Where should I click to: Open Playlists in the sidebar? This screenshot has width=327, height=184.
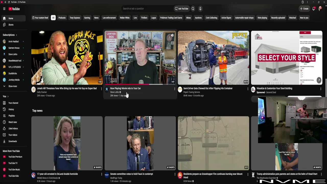tap(13, 116)
